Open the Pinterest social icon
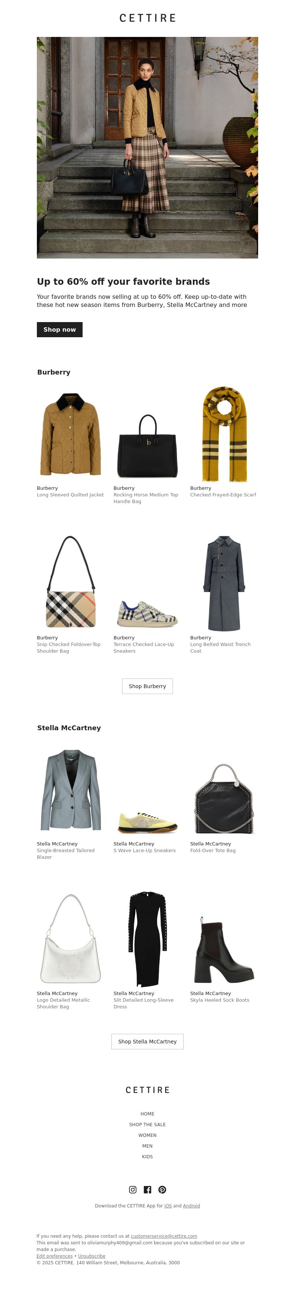 coord(162,1190)
